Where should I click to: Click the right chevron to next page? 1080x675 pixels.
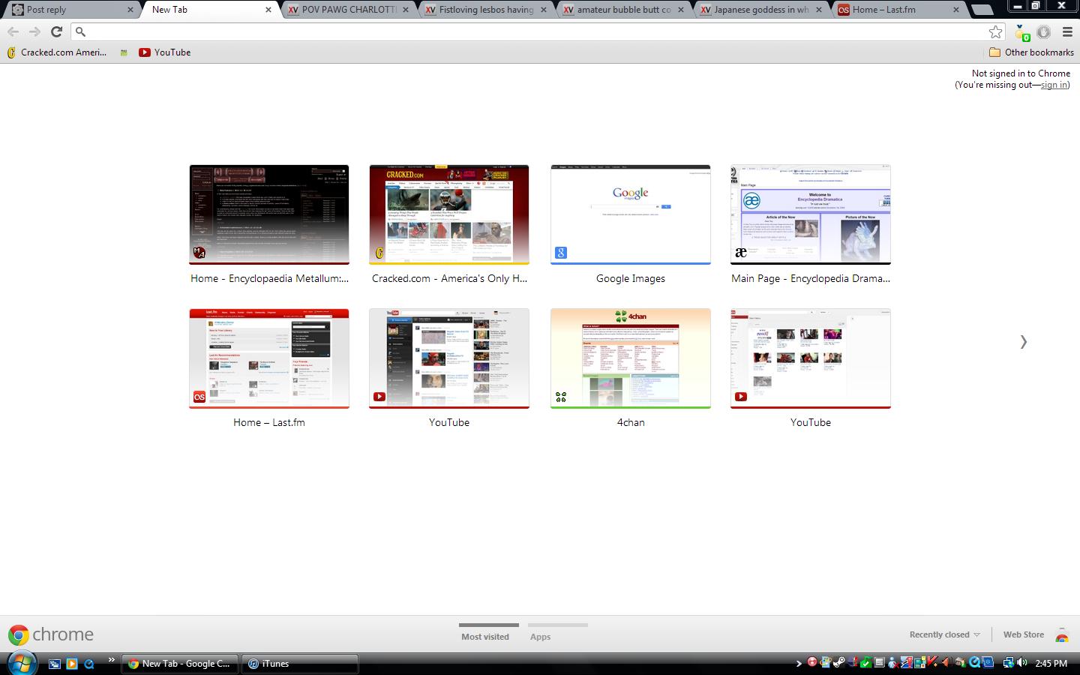(1023, 342)
